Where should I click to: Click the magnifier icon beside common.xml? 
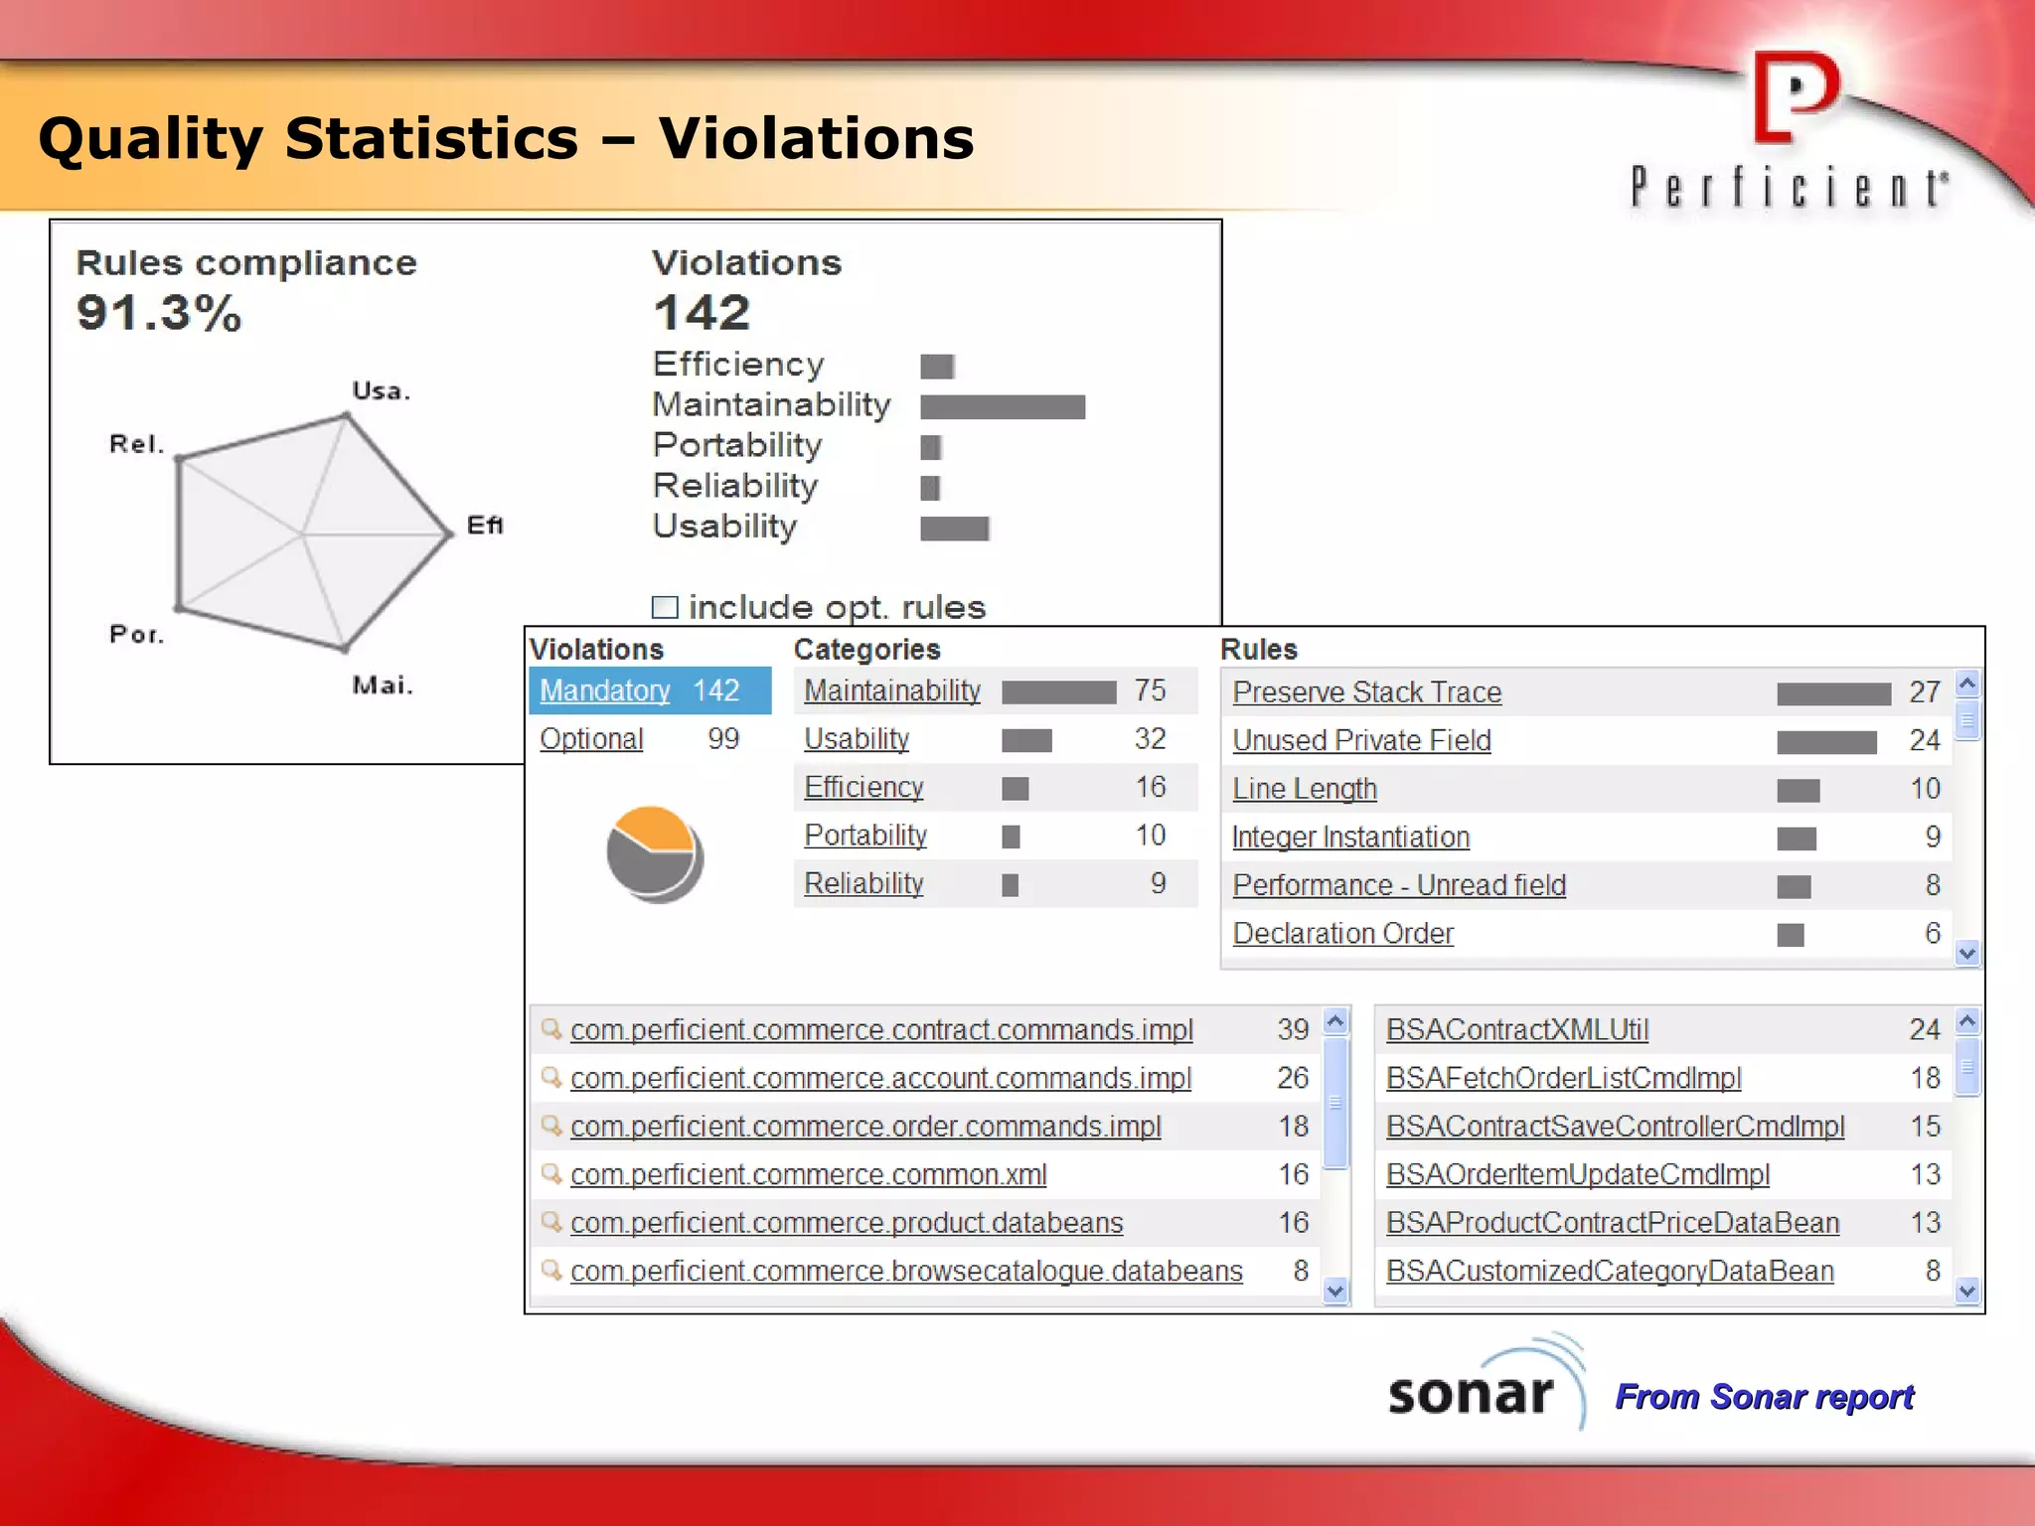(x=551, y=1173)
